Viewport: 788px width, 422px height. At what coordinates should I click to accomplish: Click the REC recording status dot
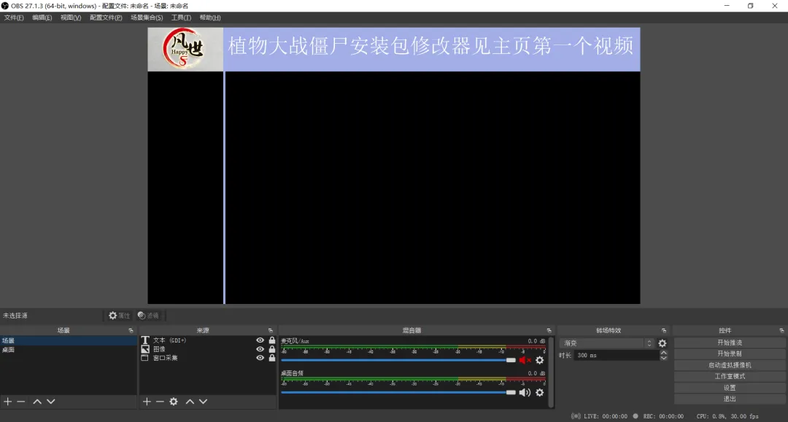[x=636, y=416]
